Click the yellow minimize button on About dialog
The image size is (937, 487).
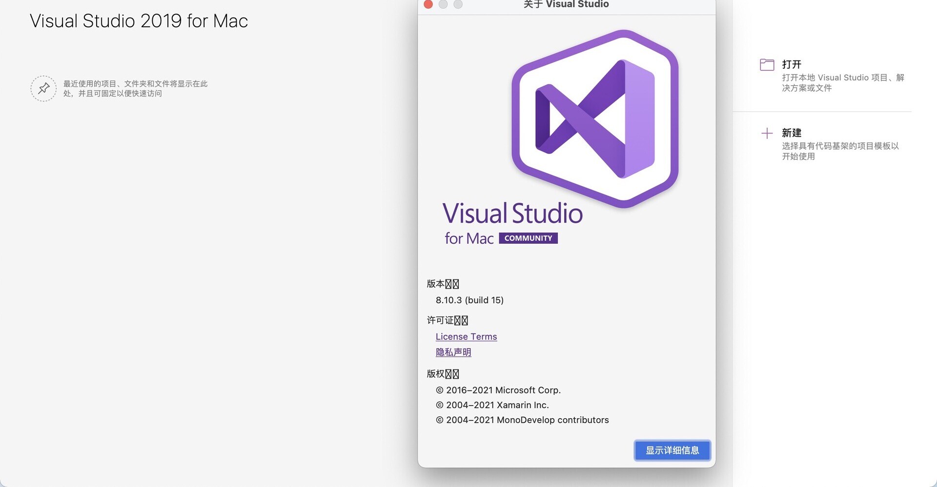tap(443, 5)
